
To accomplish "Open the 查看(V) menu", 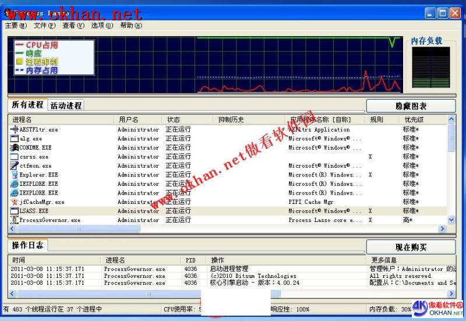I will [73, 26].
